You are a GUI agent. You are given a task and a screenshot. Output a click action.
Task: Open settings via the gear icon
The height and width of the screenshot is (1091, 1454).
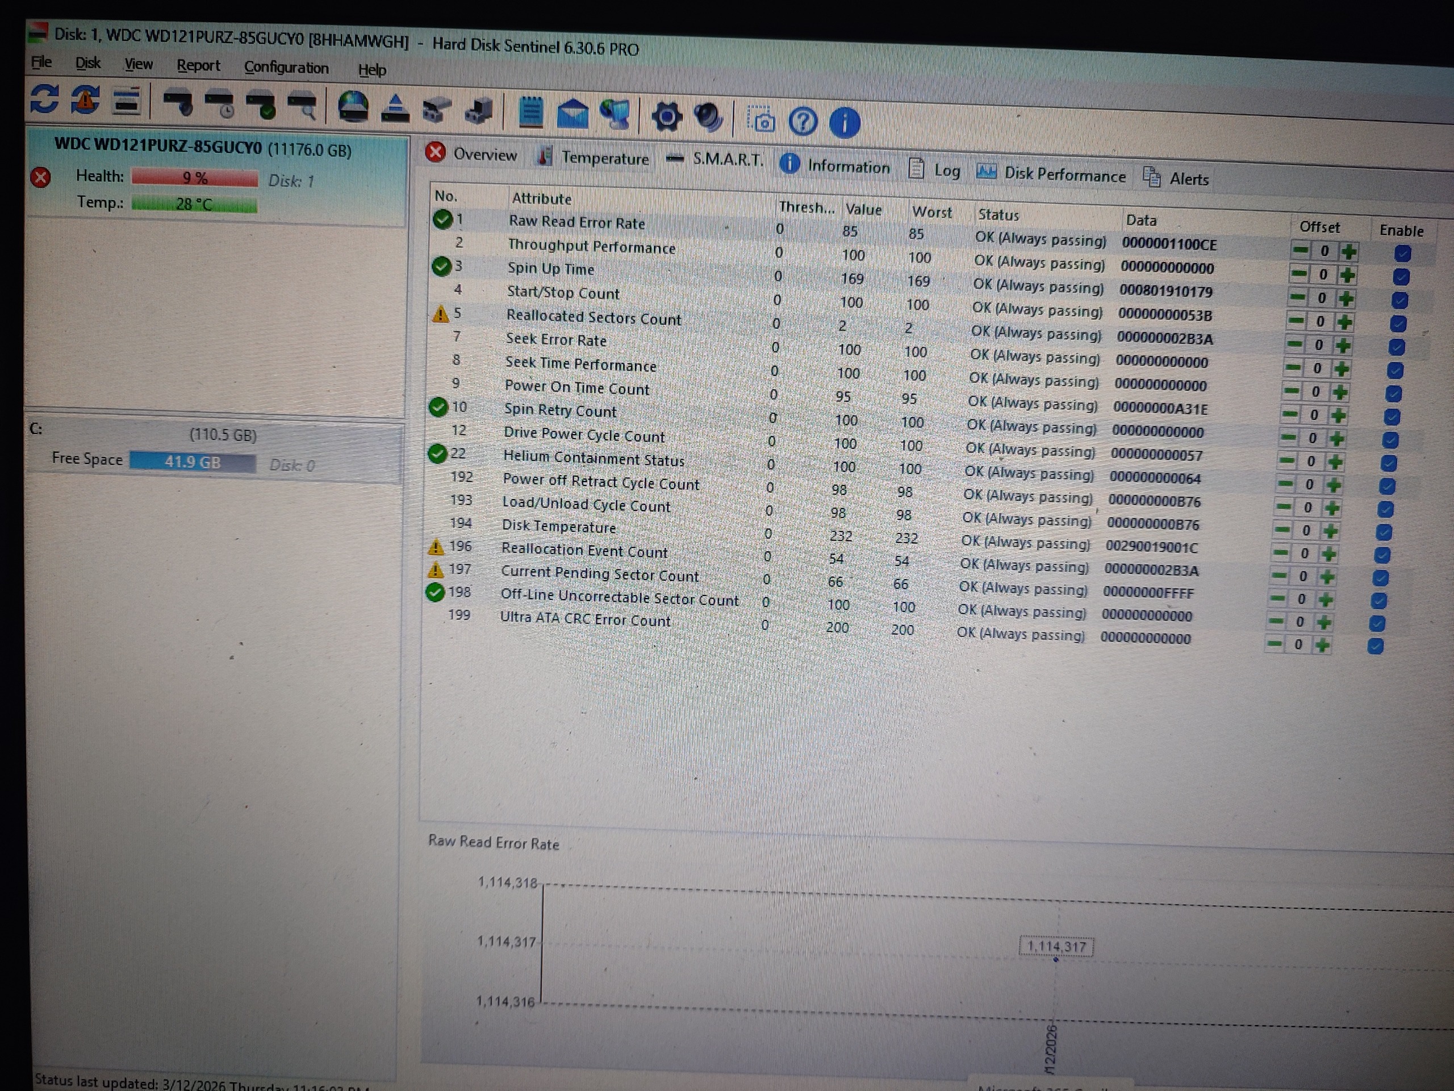coord(667,117)
